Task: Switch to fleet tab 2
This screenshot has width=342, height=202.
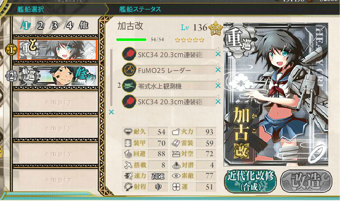Action: coord(40,25)
